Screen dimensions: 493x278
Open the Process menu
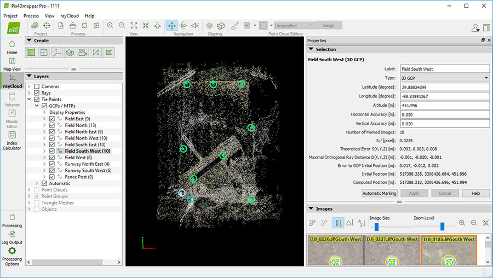point(31,16)
